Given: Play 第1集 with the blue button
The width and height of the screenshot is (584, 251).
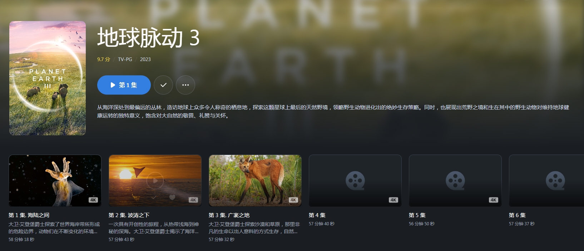Looking at the screenshot, I should pyautogui.click(x=124, y=85).
